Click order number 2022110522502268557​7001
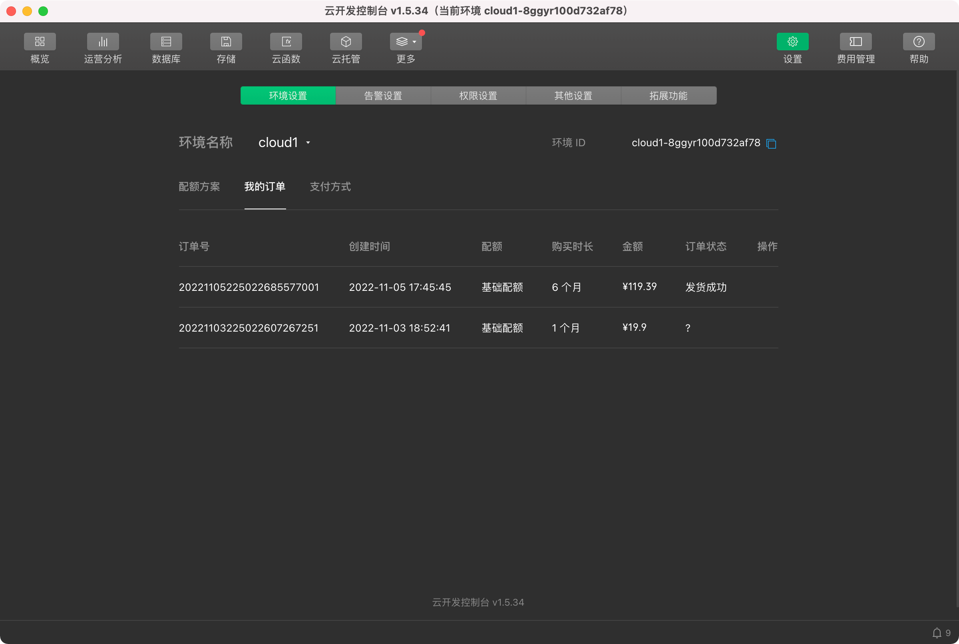The image size is (959, 644). (249, 287)
